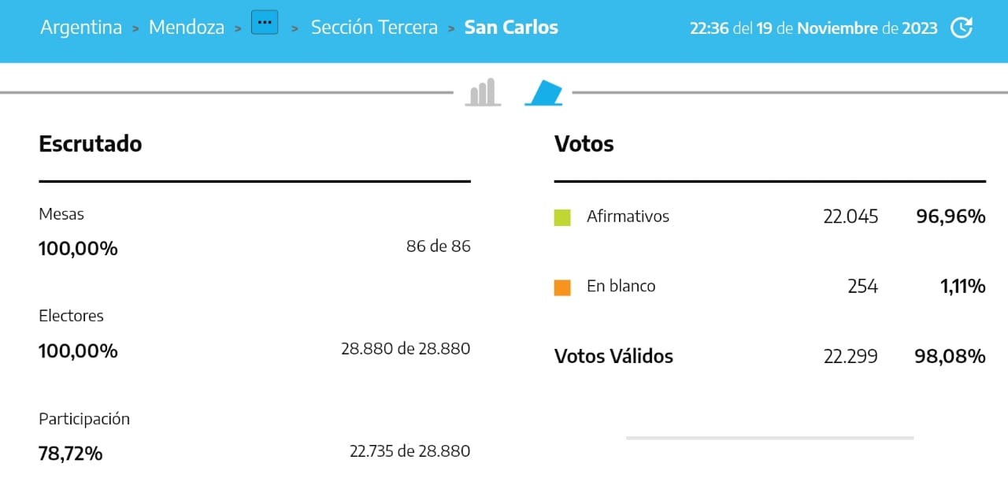Click the Afirmativos votes row label
The width and height of the screenshot is (1008, 493).
pos(628,217)
